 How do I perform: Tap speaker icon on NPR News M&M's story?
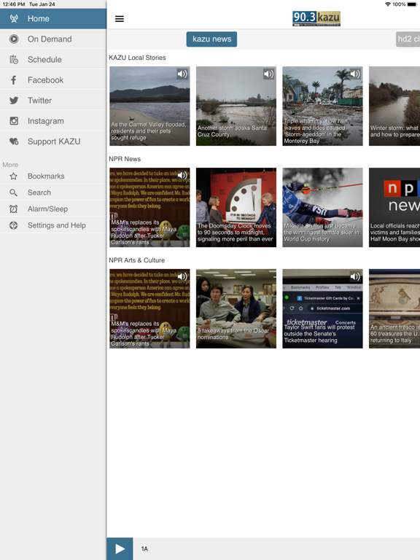pyautogui.click(x=182, y=175)
